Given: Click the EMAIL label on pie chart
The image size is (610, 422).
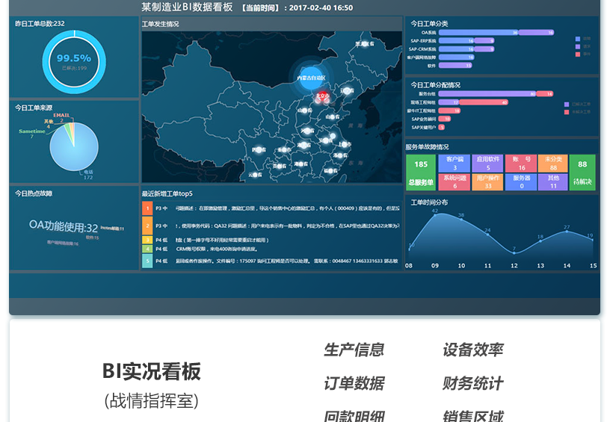Looking at the screenshot, I should point(61,115).
